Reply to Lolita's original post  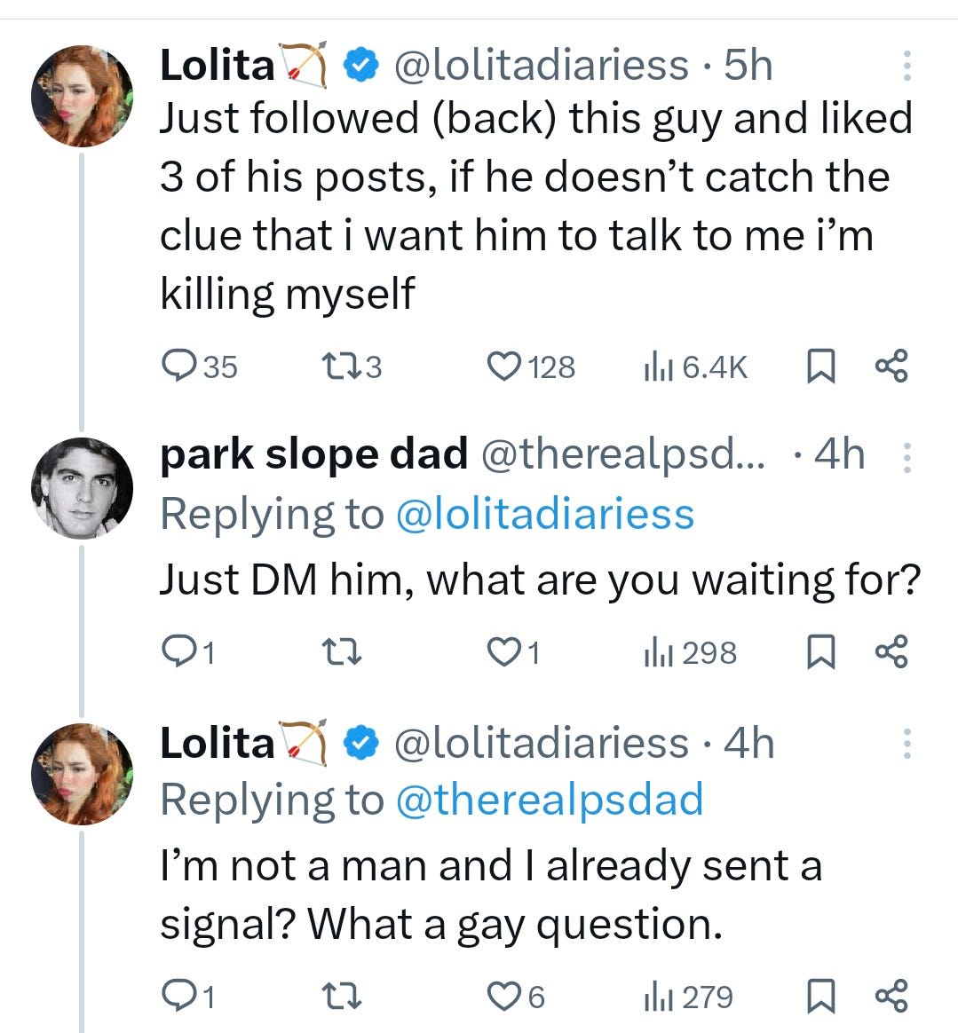pyautogui.click(x=180, y=366)
